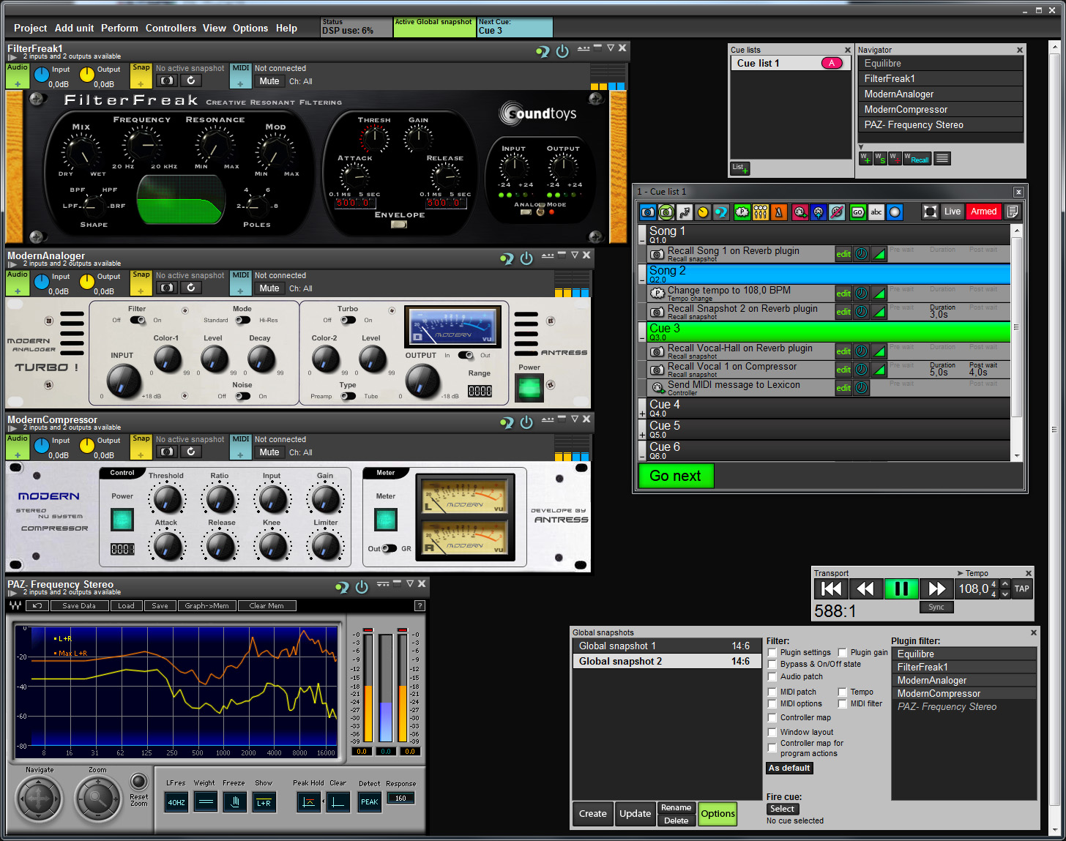Click the blue circle icon in cue toolbar
The image size is (1066, 841).
pyautogui.click(x=894, y=212)
